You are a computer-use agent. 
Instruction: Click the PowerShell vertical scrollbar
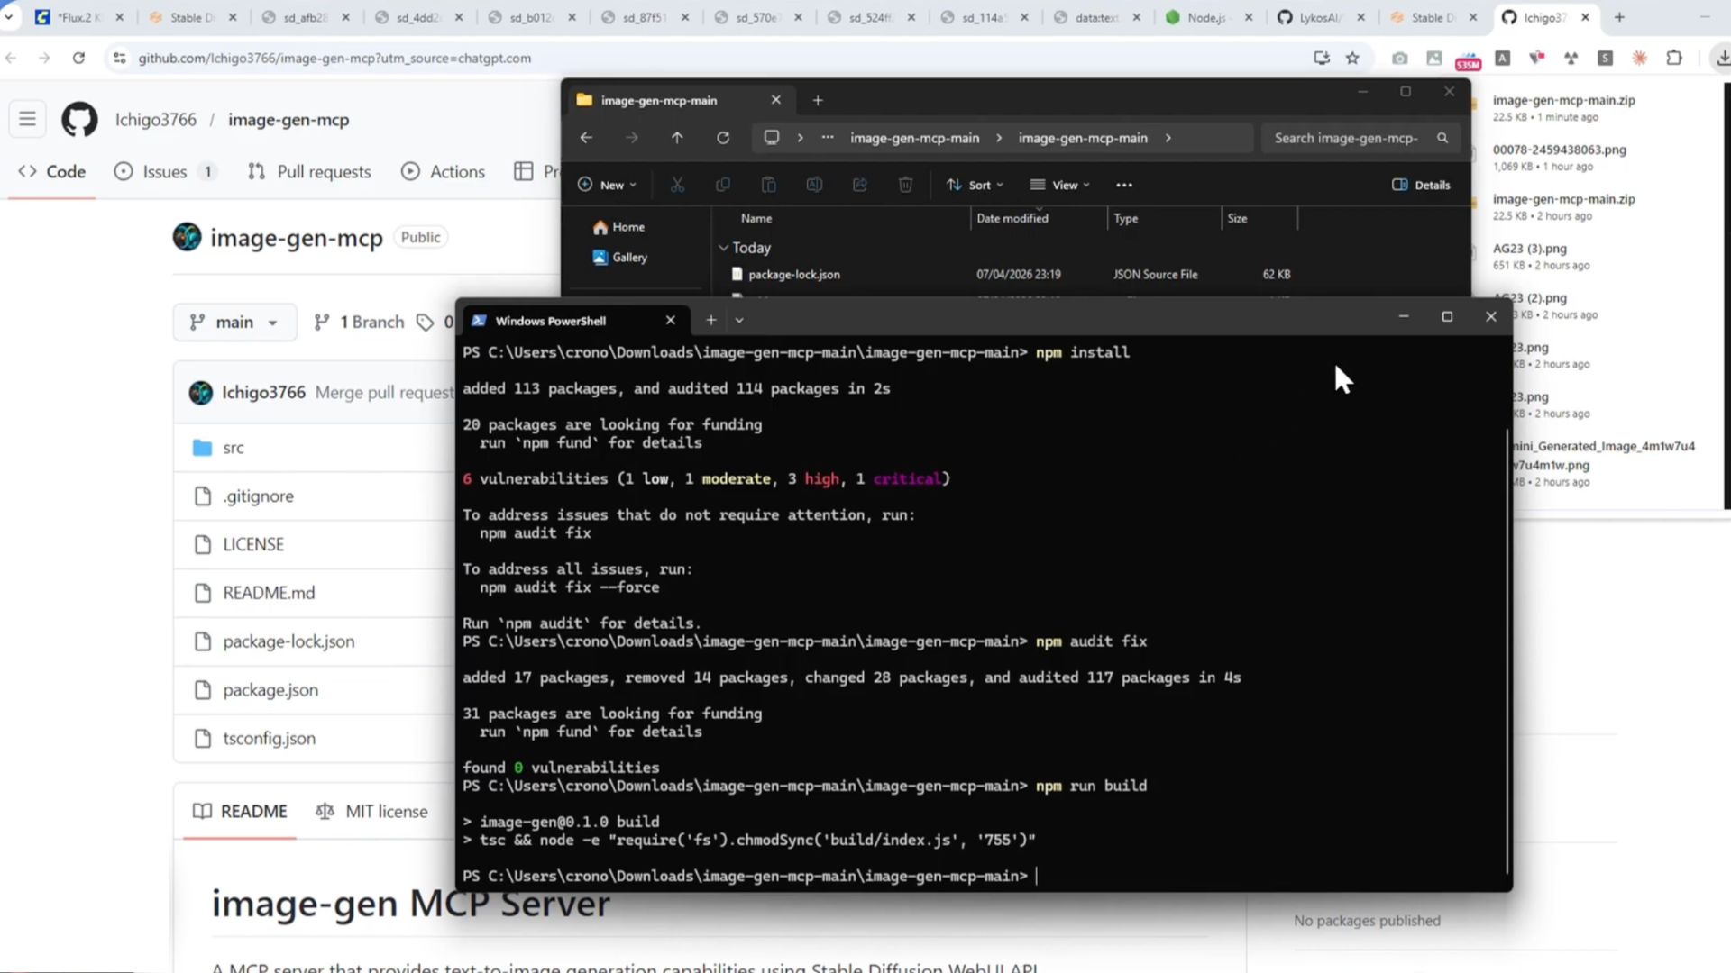tap(1507, 649)
